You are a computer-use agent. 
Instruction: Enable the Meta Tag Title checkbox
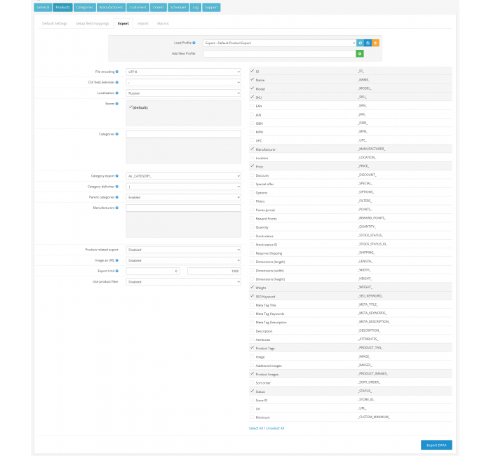pos(252,304)
